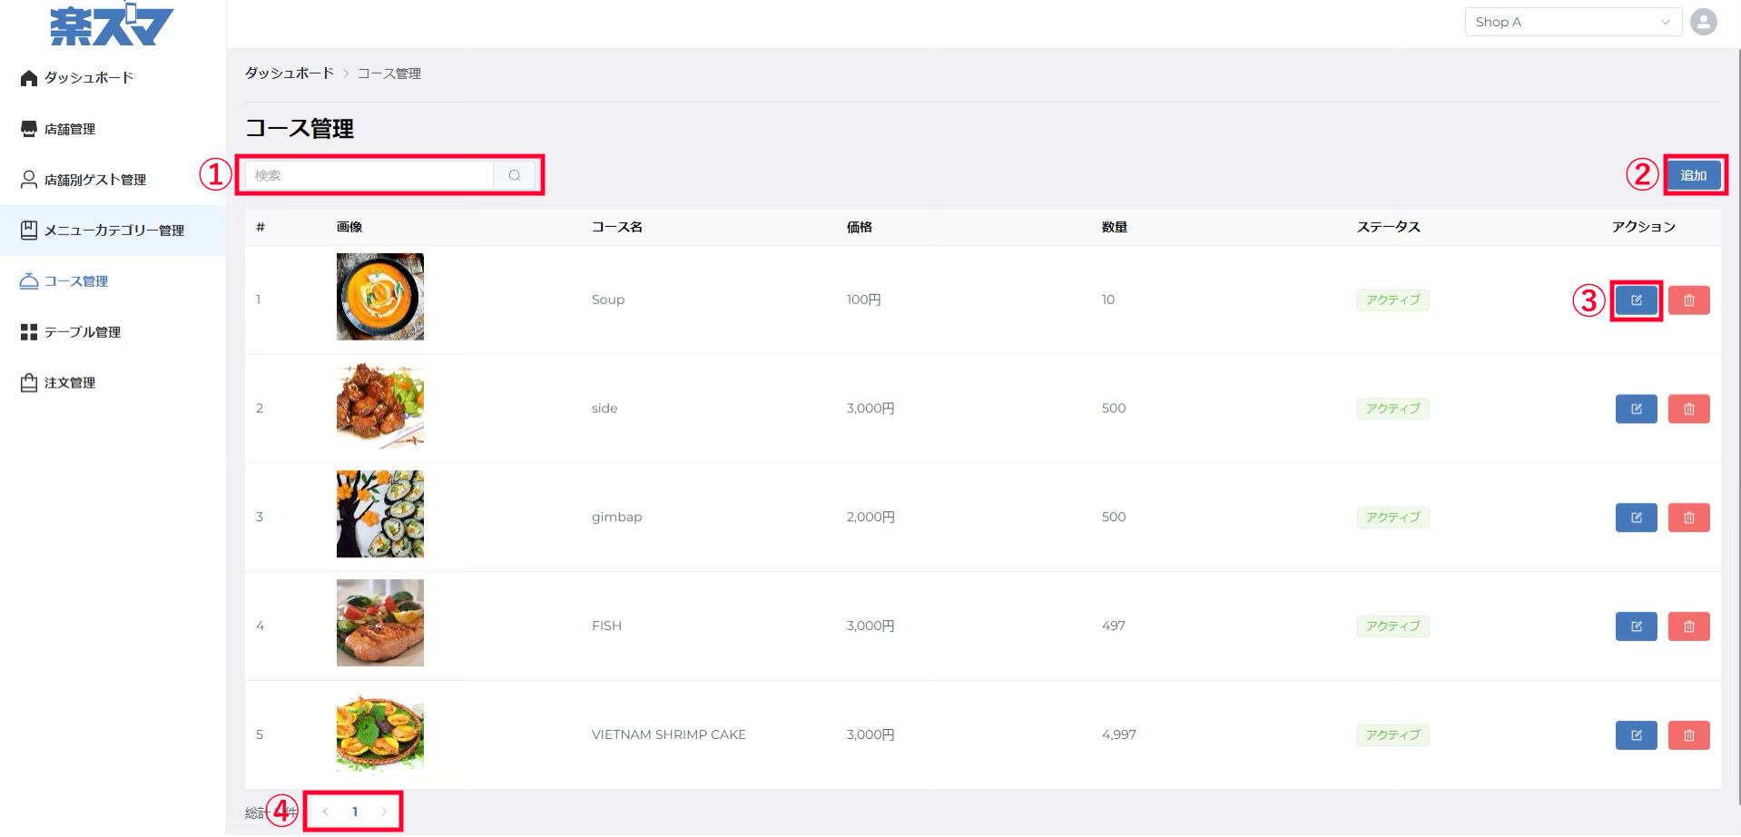Select メニューカテゴリー管理 in sidebar

pyautogui.click(x=113, y=231)
